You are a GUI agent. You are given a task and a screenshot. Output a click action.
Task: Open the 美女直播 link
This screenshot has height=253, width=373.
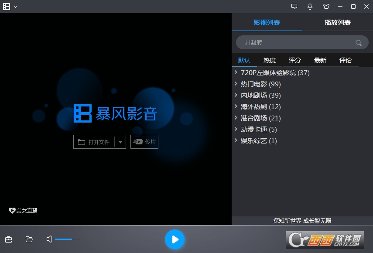click(23, 211)
